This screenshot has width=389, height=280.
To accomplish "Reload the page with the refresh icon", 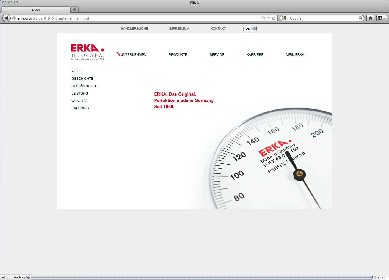I will coord(274,18).
